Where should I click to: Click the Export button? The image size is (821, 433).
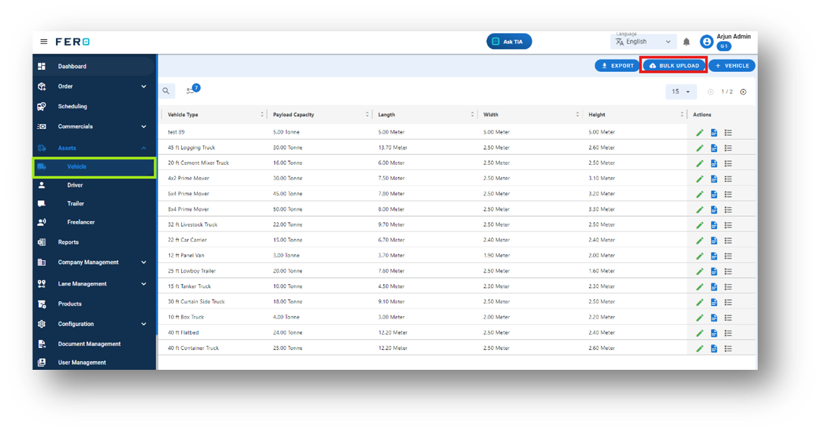(x=617, y=66)
